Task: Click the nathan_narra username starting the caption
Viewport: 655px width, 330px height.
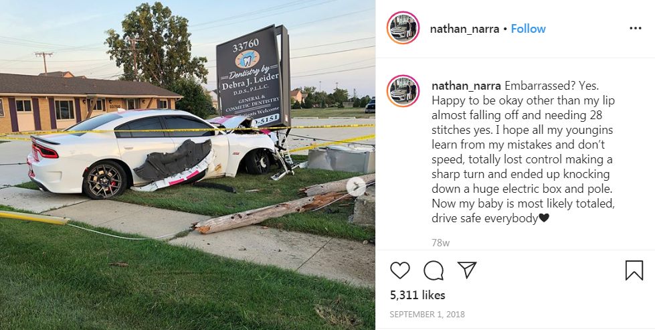Action: click(x=466, y=86)
